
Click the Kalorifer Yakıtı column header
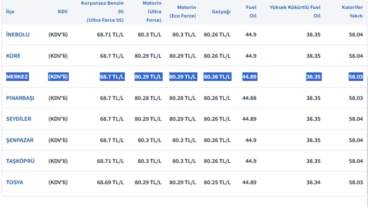coord(352,11)
